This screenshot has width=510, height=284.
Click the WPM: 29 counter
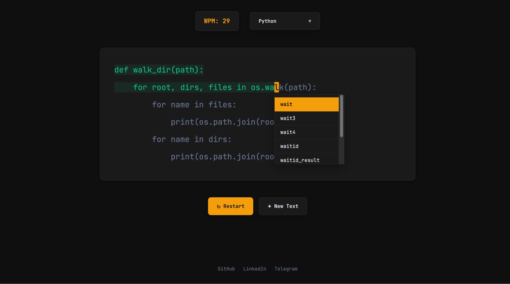click(x=217, y=21)
